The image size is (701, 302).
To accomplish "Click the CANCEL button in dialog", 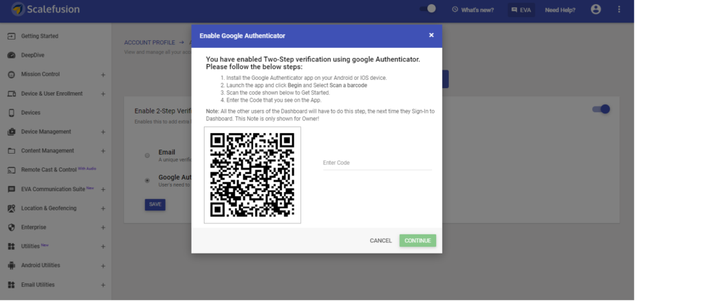I will [x=381, y=241].
